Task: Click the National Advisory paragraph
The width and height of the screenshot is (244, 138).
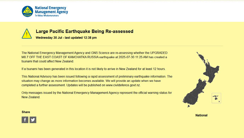Action: click(x=97, y=81)
